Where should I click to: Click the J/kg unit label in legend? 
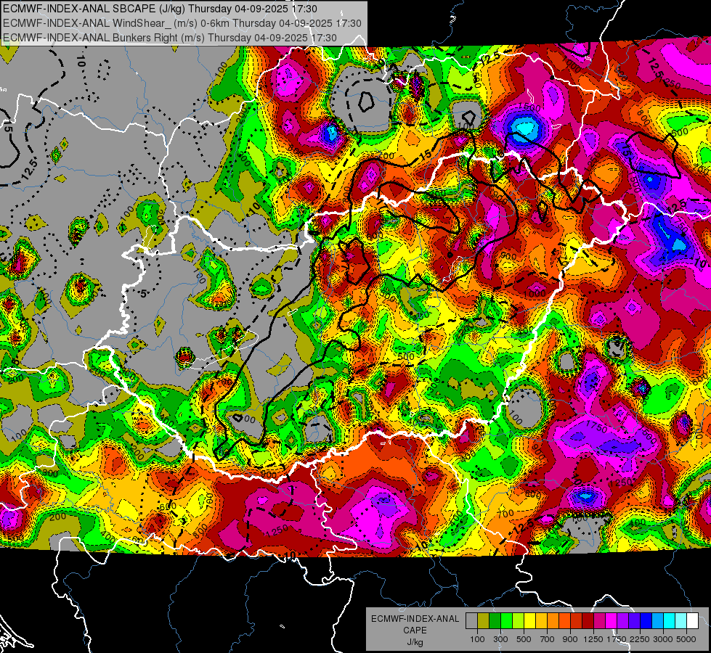click(415, 642)
